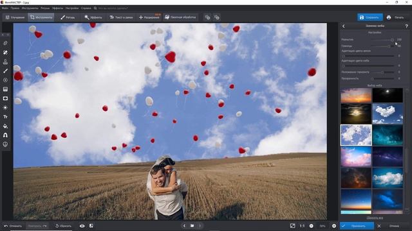Select the face retouch tool in sidebar
Viewport: 412px width, 231px height.
point(5,144)
